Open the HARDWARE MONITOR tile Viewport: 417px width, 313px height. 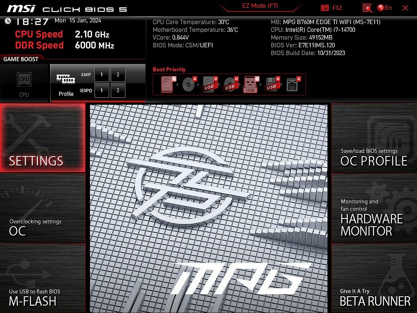(374, 208)
